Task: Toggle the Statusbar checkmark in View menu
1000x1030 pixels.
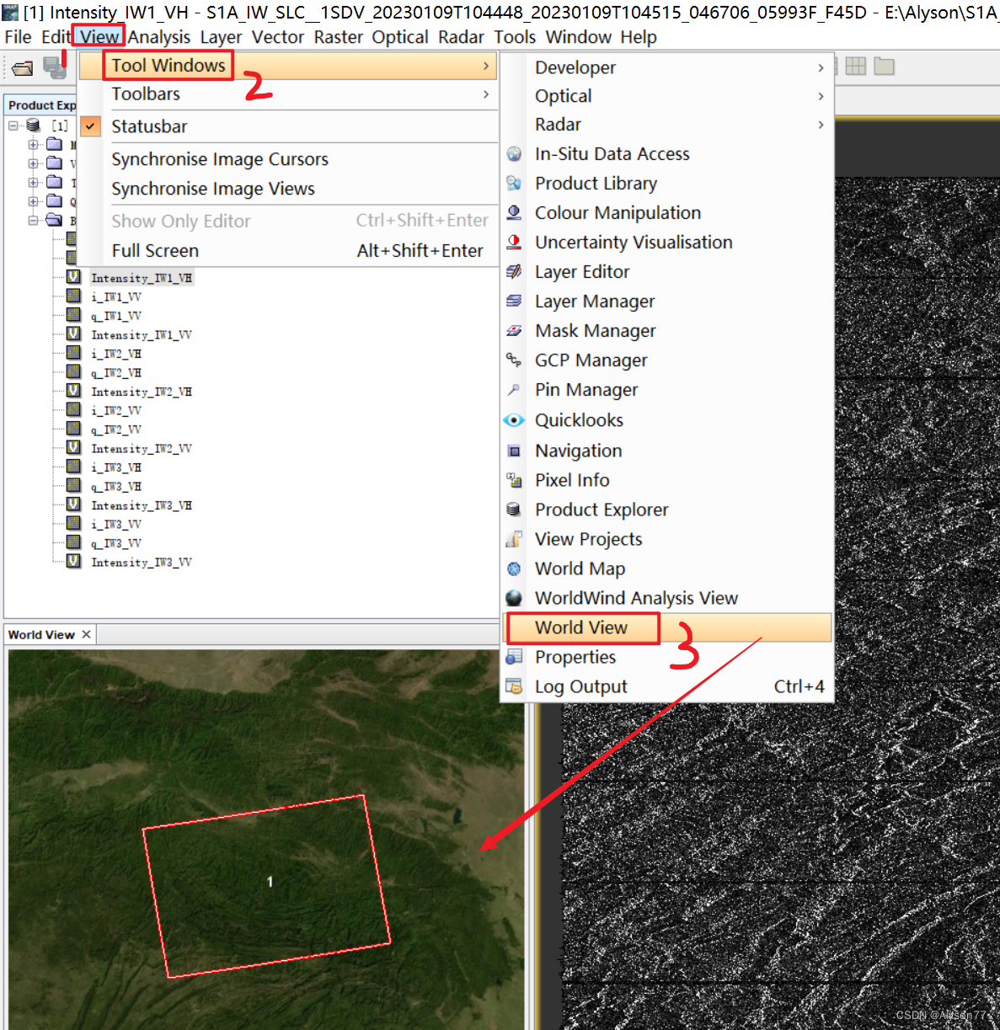Action: [x=90, y=126]
